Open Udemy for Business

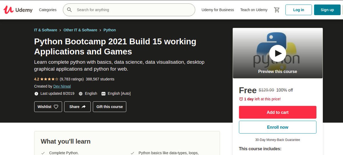(218, 10)
